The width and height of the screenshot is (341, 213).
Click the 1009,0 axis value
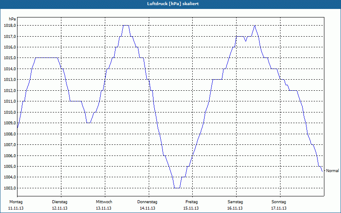[10, 123]
